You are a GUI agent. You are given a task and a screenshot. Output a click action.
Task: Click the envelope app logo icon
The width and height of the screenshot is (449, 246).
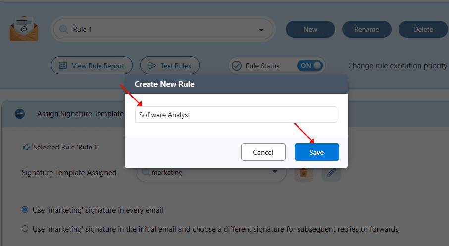coord(23,29)
